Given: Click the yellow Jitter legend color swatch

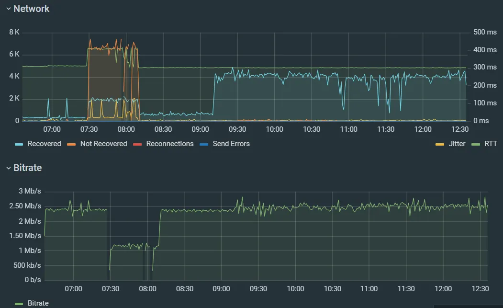Looking at the screenshot, I should pyautogui.click(x=440, y=144).
